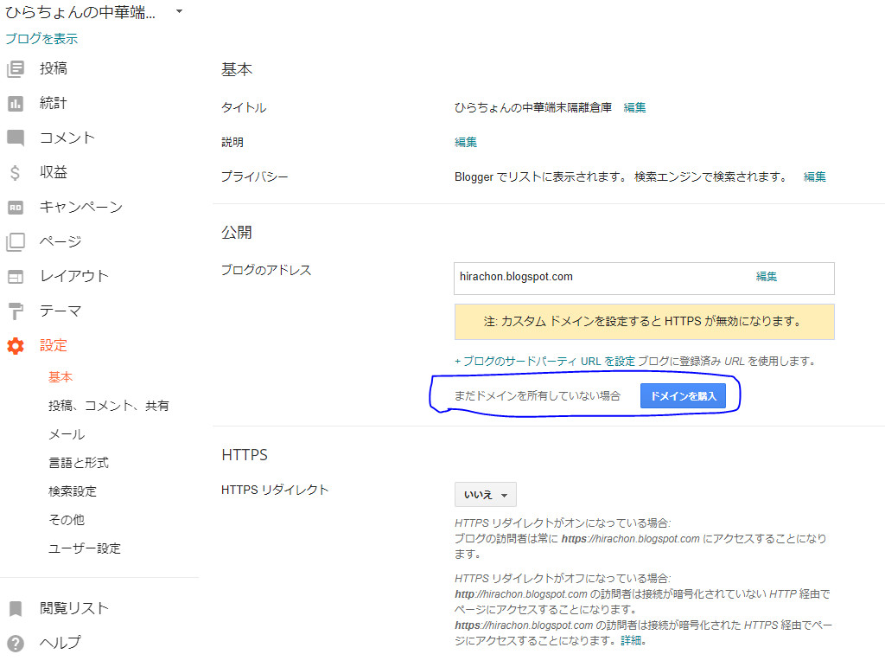
Task: Click the Pages (ページ) icon
Action: 16,241
